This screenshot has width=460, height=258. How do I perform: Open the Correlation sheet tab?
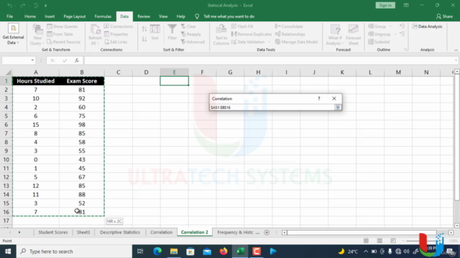pyautogui.click(x=161, y=232)
